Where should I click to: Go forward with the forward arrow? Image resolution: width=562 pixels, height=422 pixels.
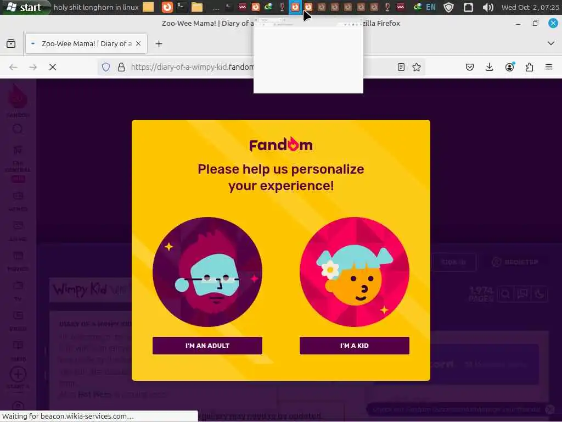pyautogui.click(x=33, y=67)
